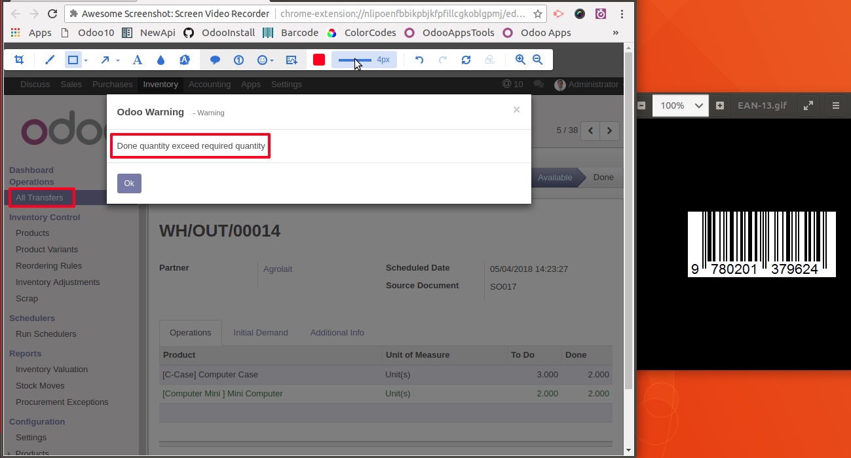Open Inventory Adjustments in the sidebar
The height and width of the screenshot is (458, 851).
pos(58,282)
